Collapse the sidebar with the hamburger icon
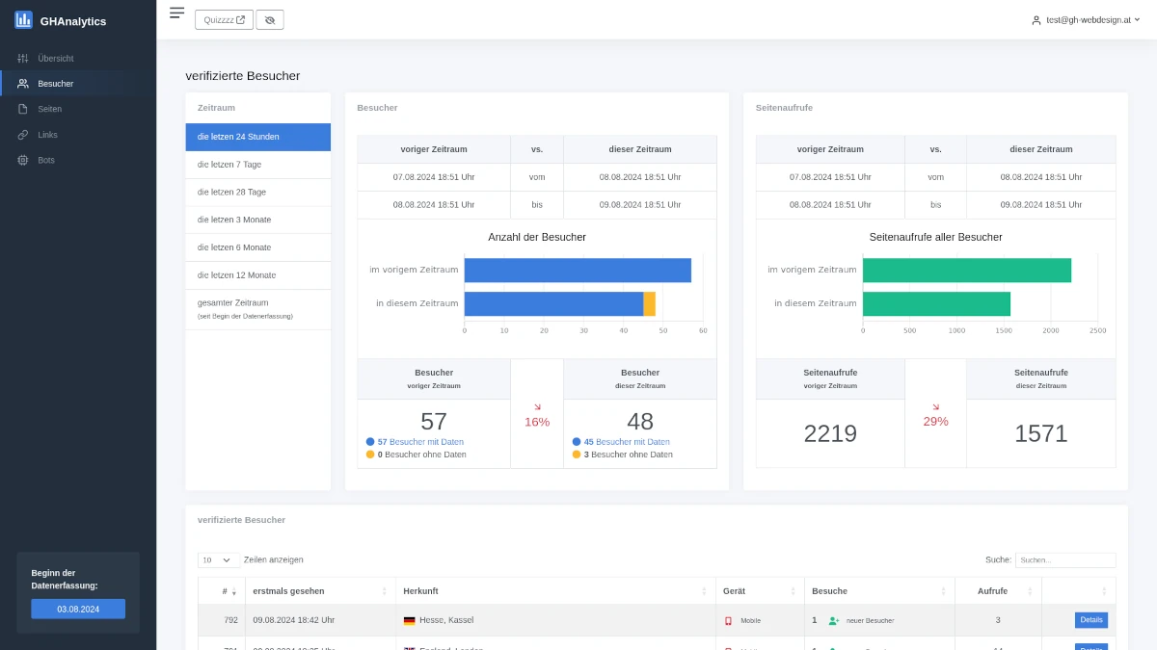The height and width of the screenshot is (650, 1157). pyautogui.click(x=176, y=13)
